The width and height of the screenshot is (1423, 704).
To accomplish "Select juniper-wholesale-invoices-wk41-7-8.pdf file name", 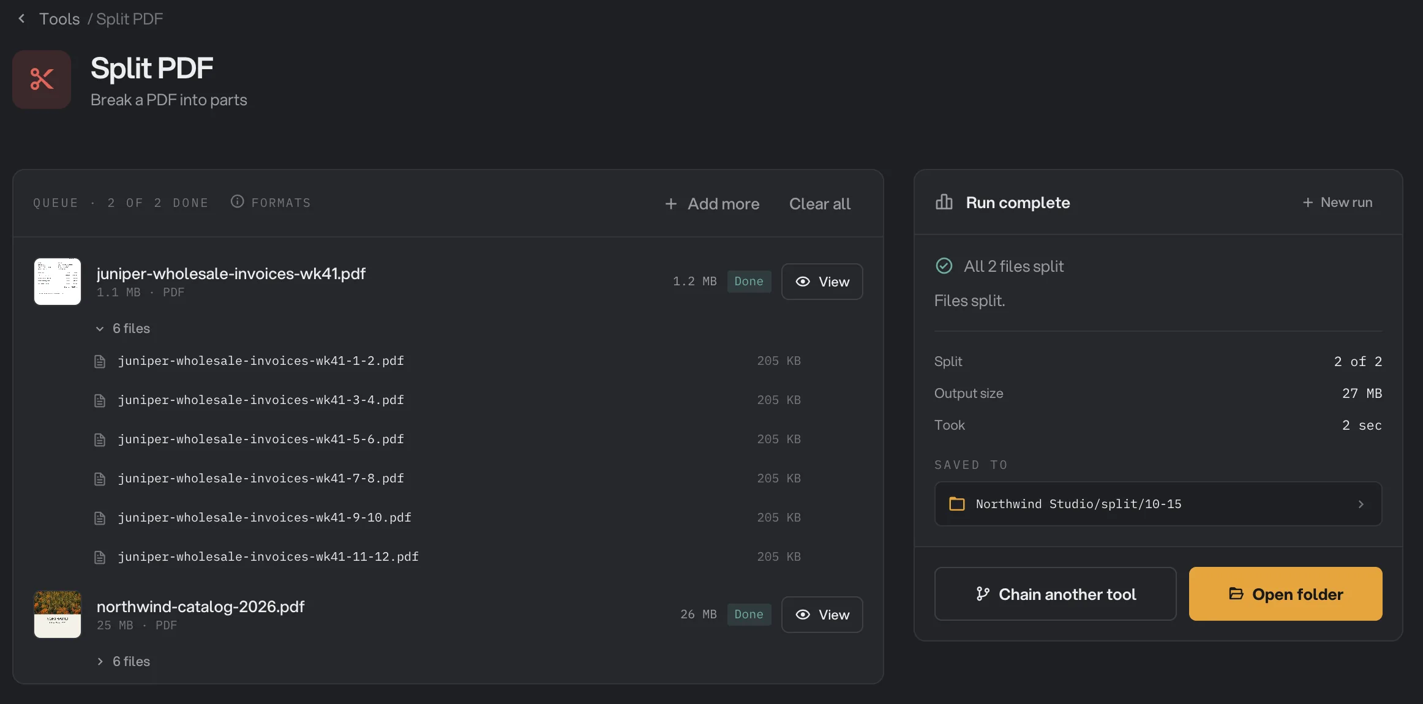I will [x=261, y=479].
